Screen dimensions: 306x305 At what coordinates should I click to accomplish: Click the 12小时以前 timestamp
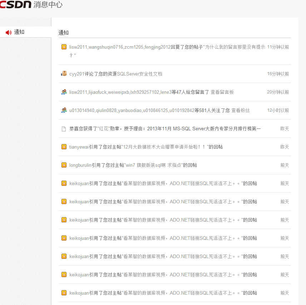coord(278,110)
